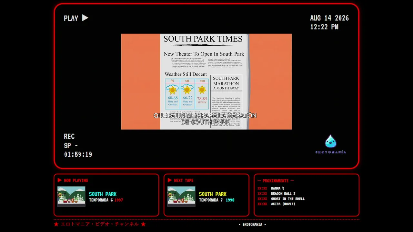Viewport: 413px width, 232px height.
Task: Click the Saturday weather sun icon
Action: pyautogui.click(x=187, y=90)
